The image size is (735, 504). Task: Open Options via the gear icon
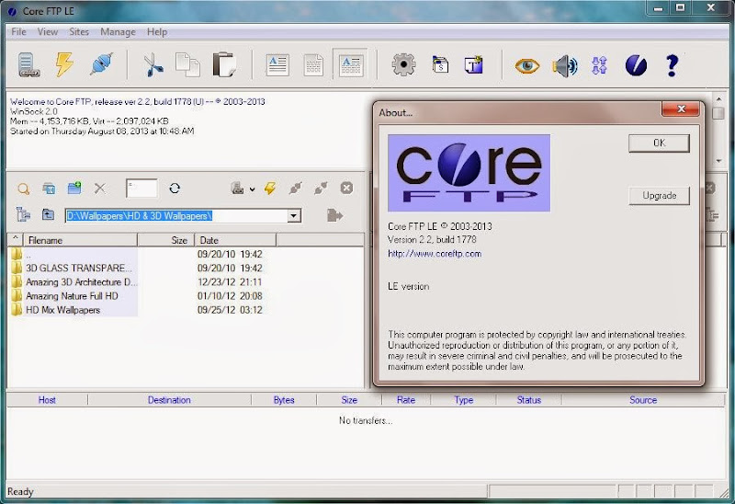(403, 64)
